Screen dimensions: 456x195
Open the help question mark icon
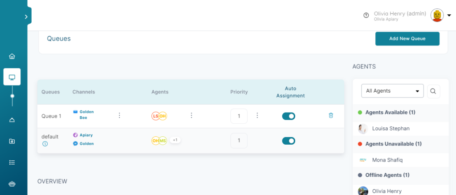pyautogui.click(x=366, y=15)
